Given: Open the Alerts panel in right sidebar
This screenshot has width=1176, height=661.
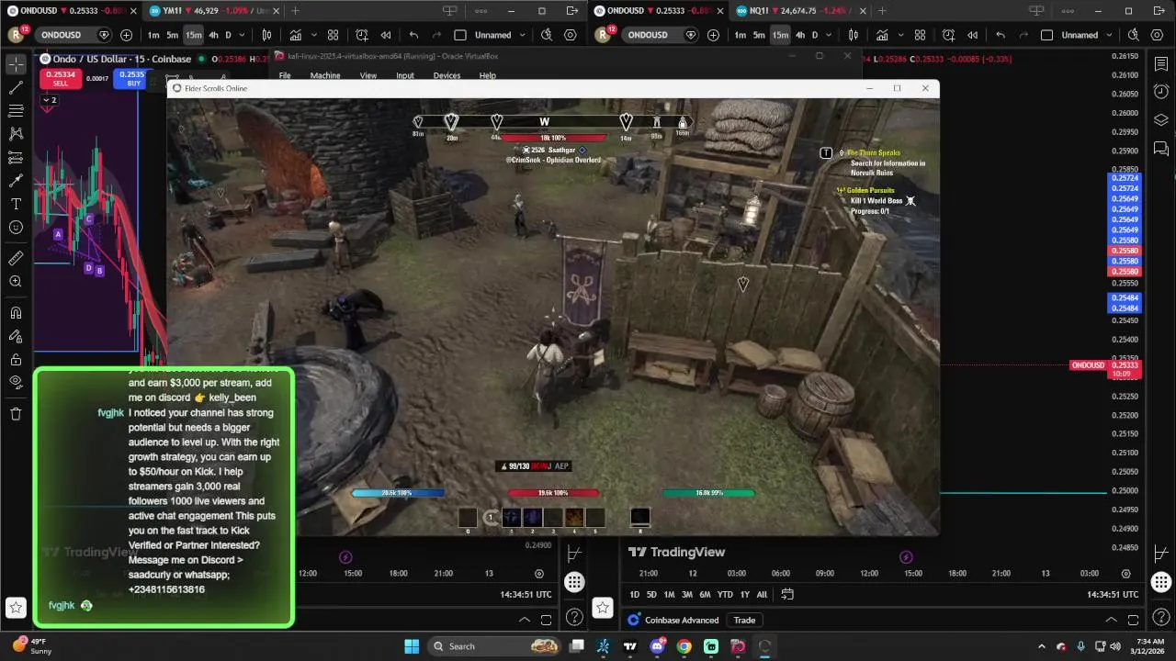Looking at the screenshot, I should pos(1161,92).
